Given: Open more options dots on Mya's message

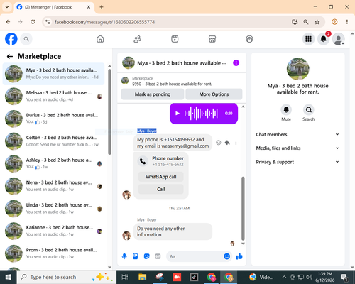Looking at the screenshot, I should [236, 143].
